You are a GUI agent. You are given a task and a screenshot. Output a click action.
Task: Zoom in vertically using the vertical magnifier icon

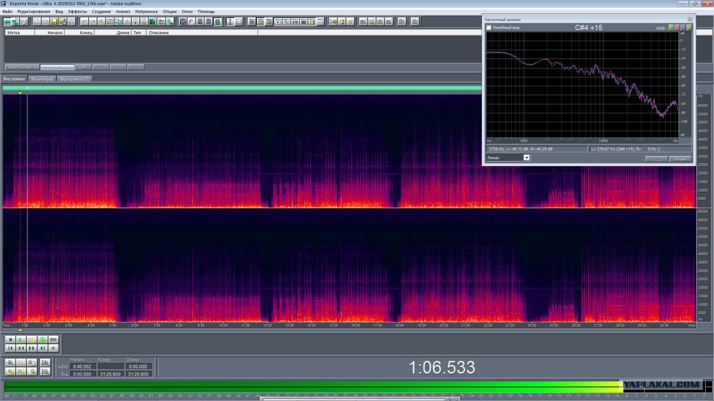(46, 363)
